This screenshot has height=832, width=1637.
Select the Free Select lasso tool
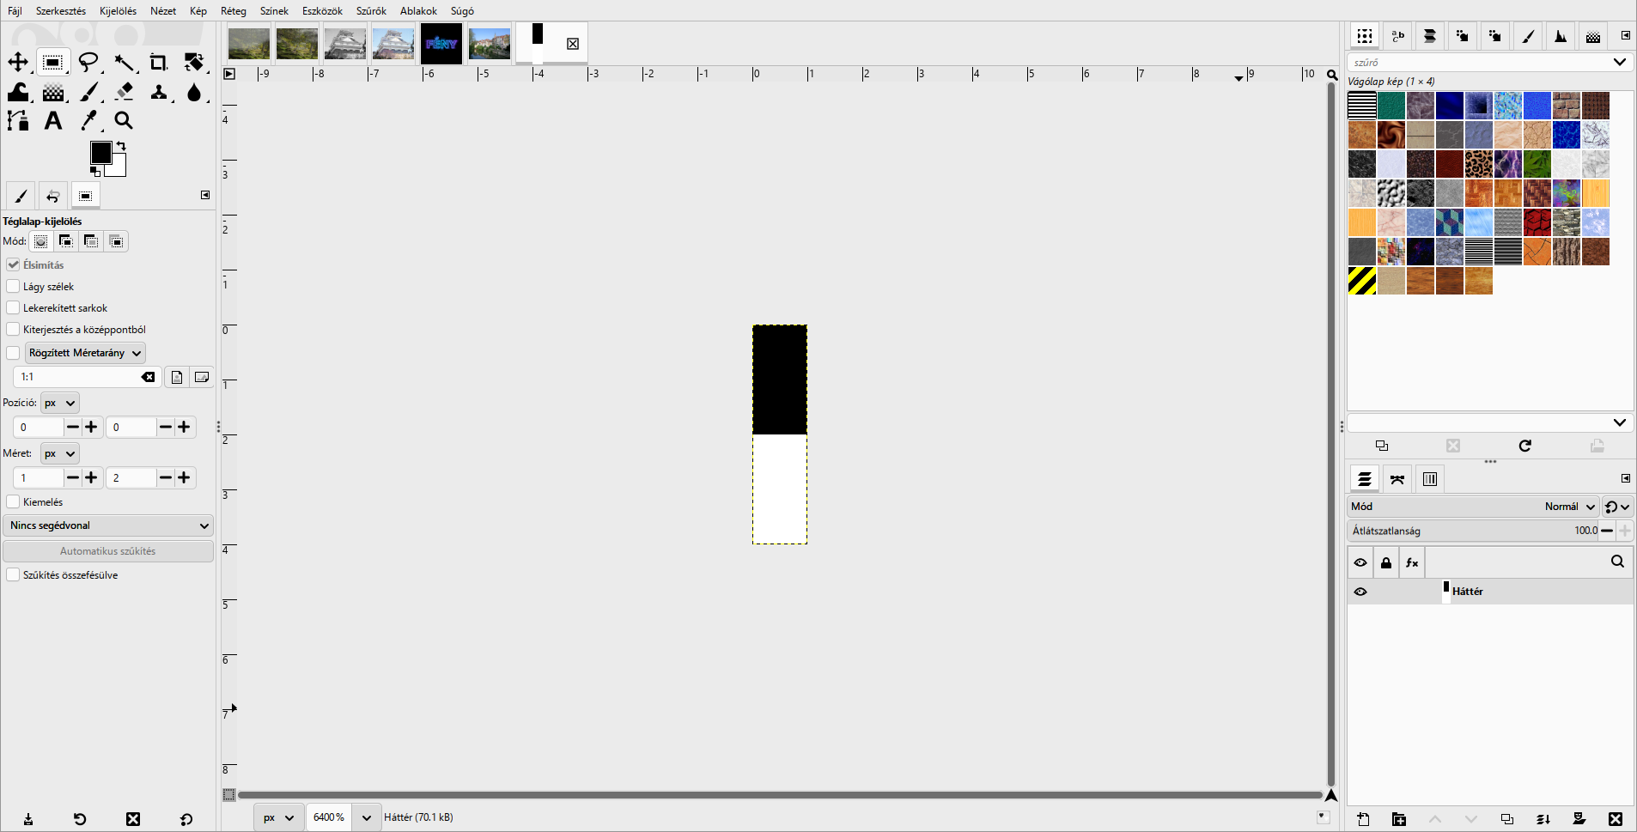88,63
